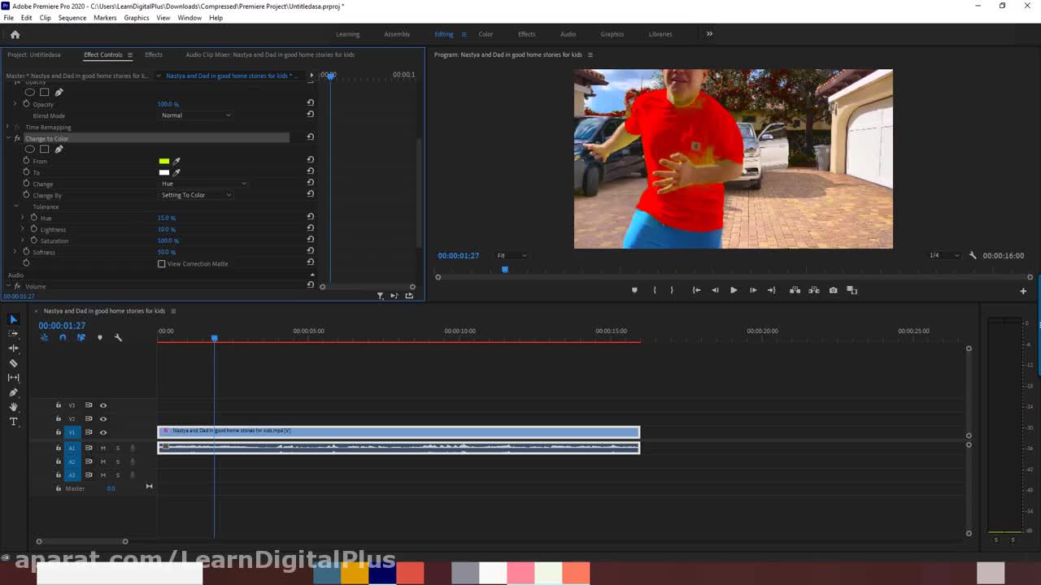Open the Home screen icon

[x=15, y=34]
